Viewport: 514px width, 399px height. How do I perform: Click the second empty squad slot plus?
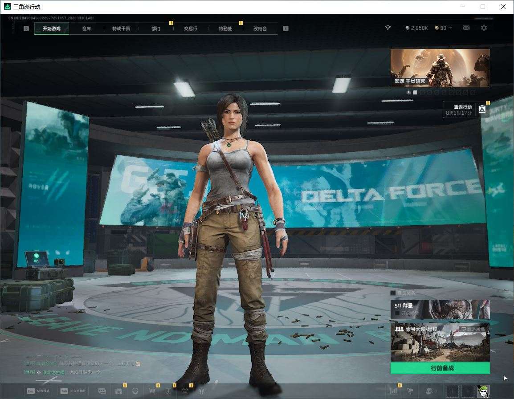point(468,391)
